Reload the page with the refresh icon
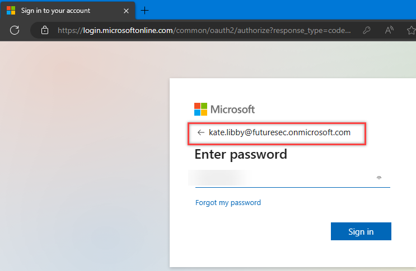 (x=15, y=30)
